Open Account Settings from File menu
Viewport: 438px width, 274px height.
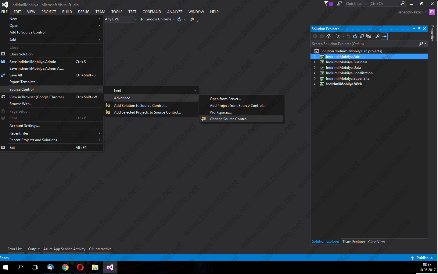(x=52, y=126)
